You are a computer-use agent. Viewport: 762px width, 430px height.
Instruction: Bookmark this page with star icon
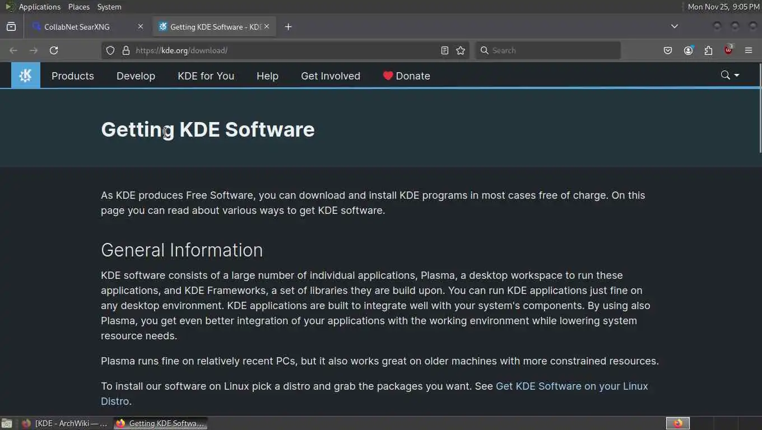point(461,50)
